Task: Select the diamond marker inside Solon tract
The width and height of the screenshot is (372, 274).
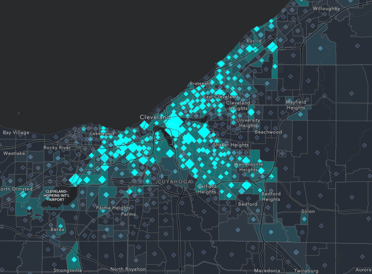Action: (x=304, y=219)
